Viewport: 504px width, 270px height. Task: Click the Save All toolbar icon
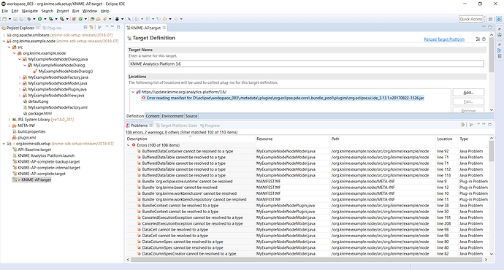(x=21, y=19)
